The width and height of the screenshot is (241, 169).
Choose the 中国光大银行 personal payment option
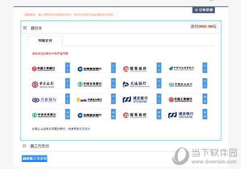[95, 99]
